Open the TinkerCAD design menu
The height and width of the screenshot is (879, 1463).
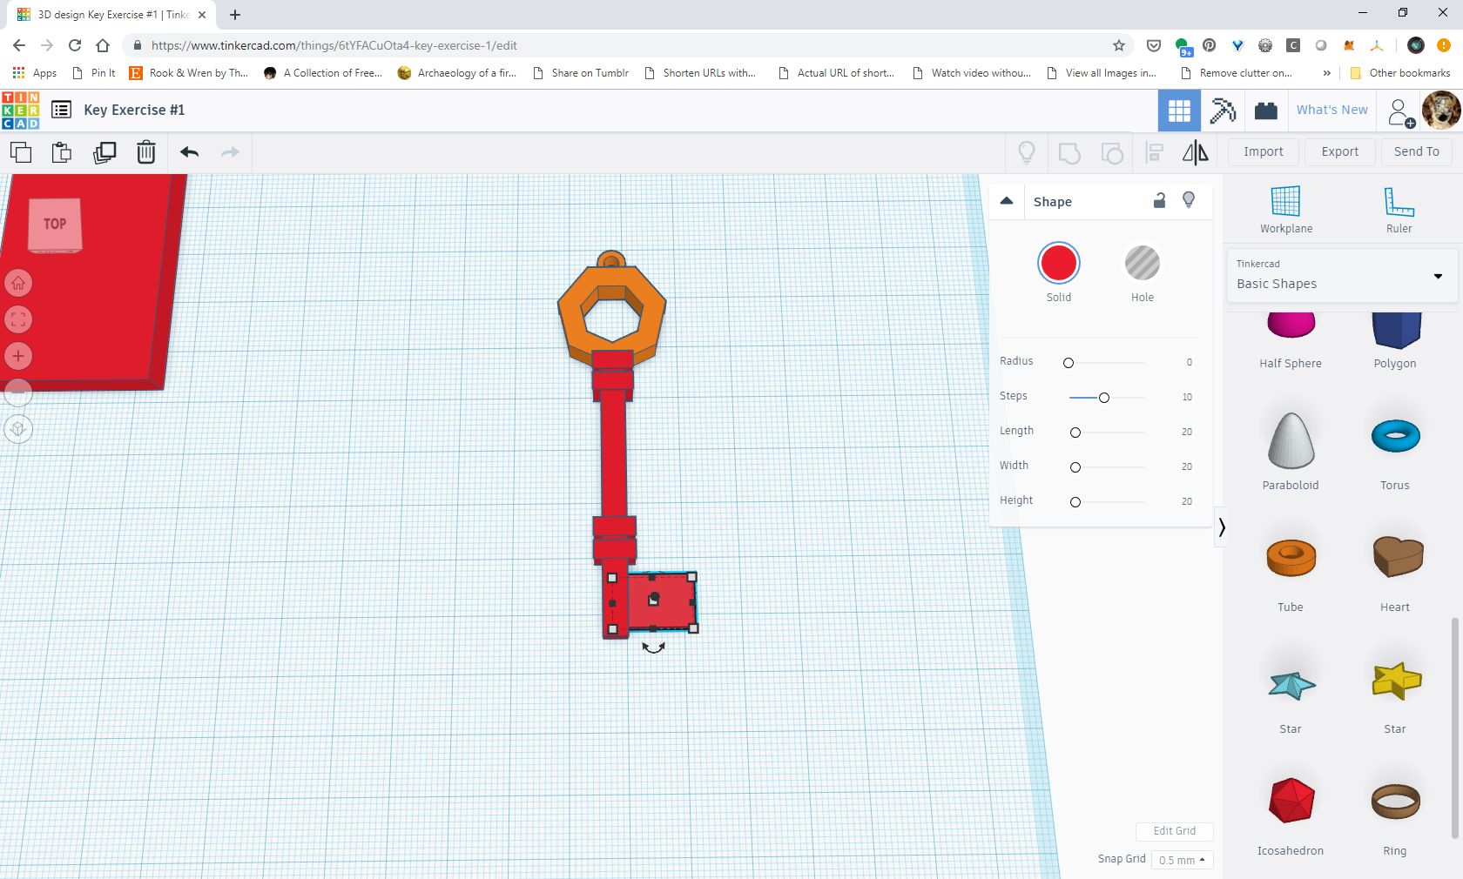[61, 110]
